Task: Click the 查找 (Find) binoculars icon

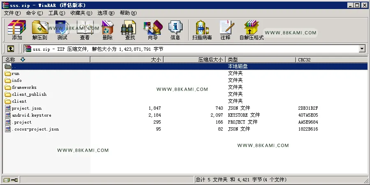Action: (129, 27)
